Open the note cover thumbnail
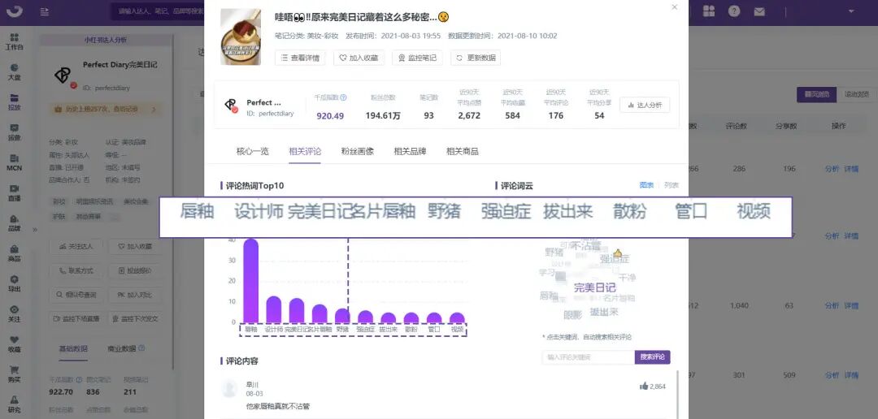This screenshot has width=878, height=419. (x=240, y=37)
